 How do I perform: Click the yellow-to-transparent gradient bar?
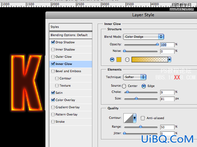[150, 59]
